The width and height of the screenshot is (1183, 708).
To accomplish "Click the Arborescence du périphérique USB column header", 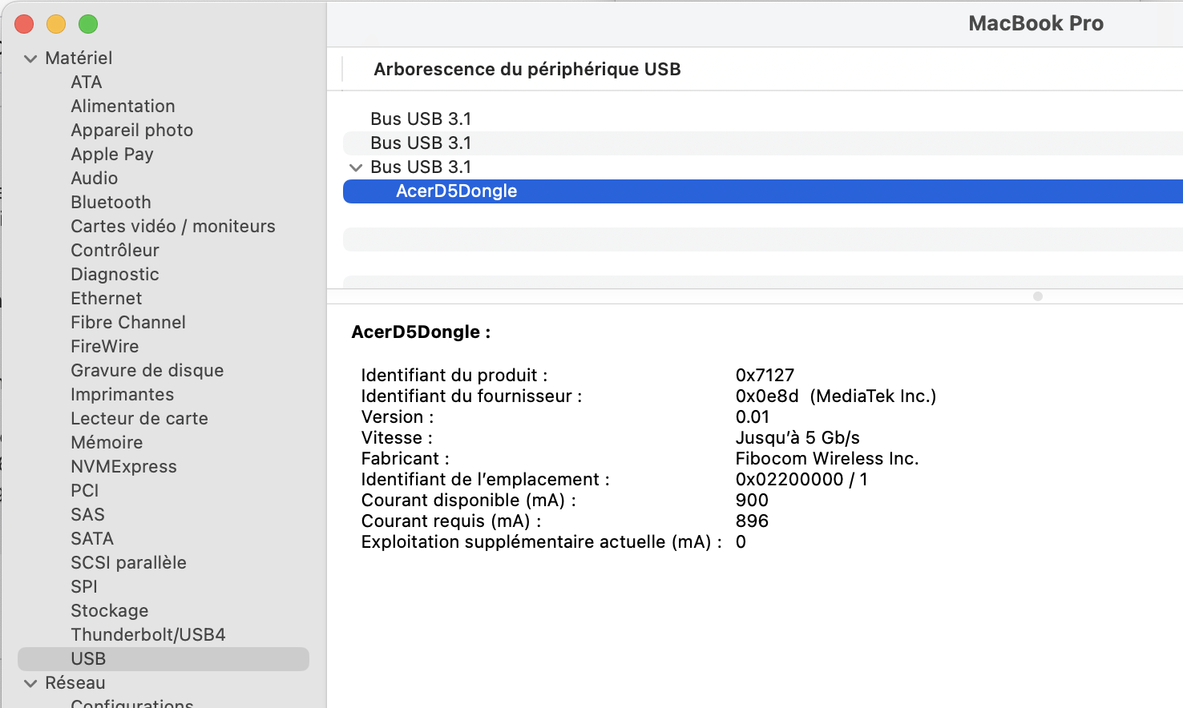I will point(527,70).
